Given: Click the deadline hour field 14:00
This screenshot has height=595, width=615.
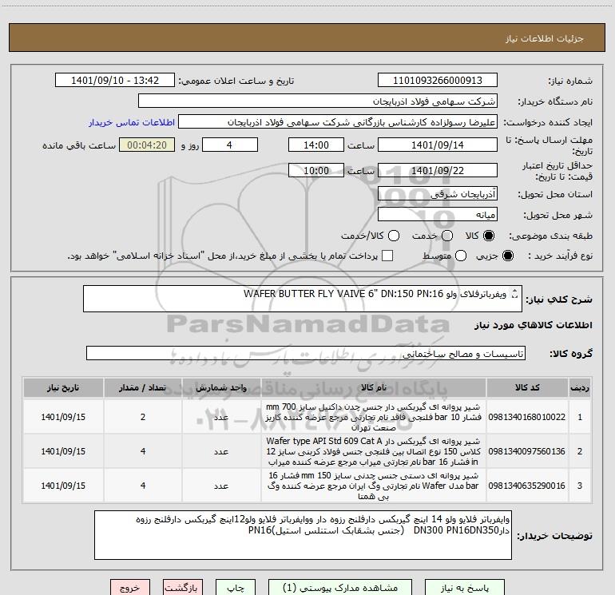Looking at the screenshot, I should (x=316, y=145).
